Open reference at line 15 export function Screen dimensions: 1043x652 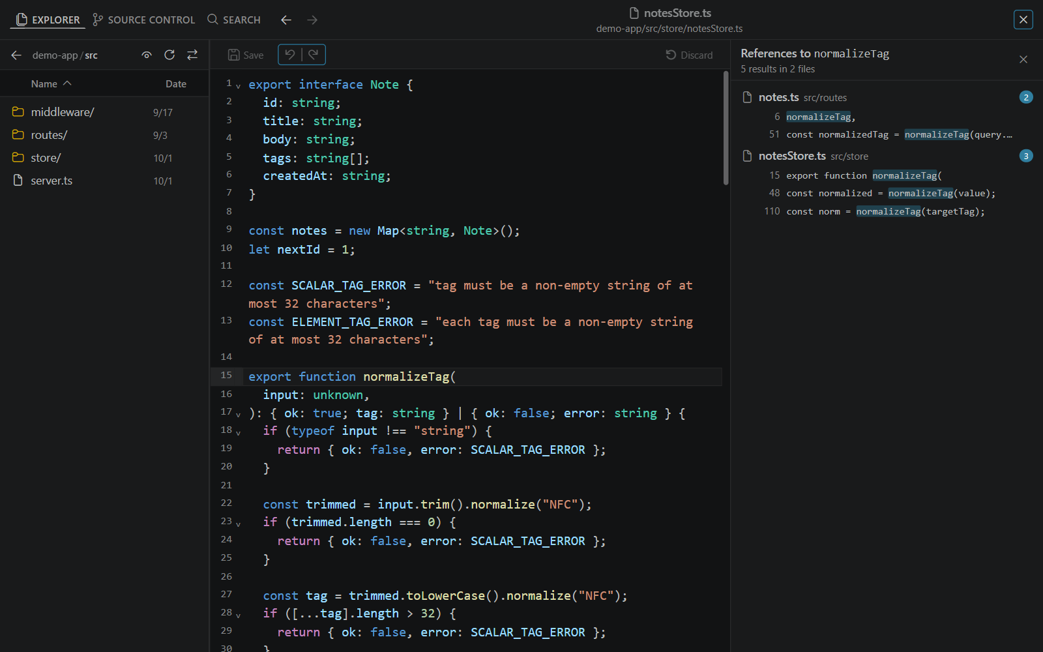click(887, 175)
